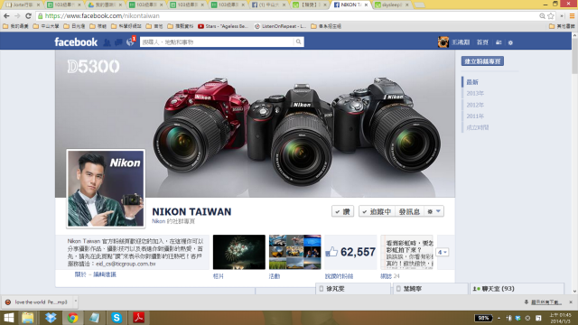The width and height of the screenshot is (578, 325).
Task: Open the chat room (93) tab
Action: [x=516, y=289]
